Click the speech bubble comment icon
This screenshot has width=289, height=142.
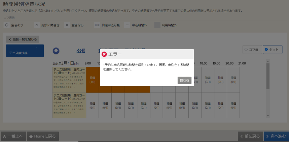[56, 51]
